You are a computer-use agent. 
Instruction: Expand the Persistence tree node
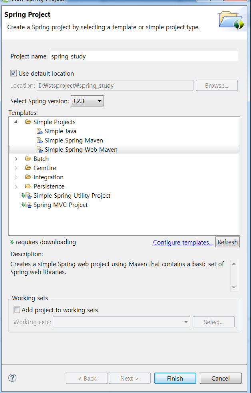click(16, 186)
